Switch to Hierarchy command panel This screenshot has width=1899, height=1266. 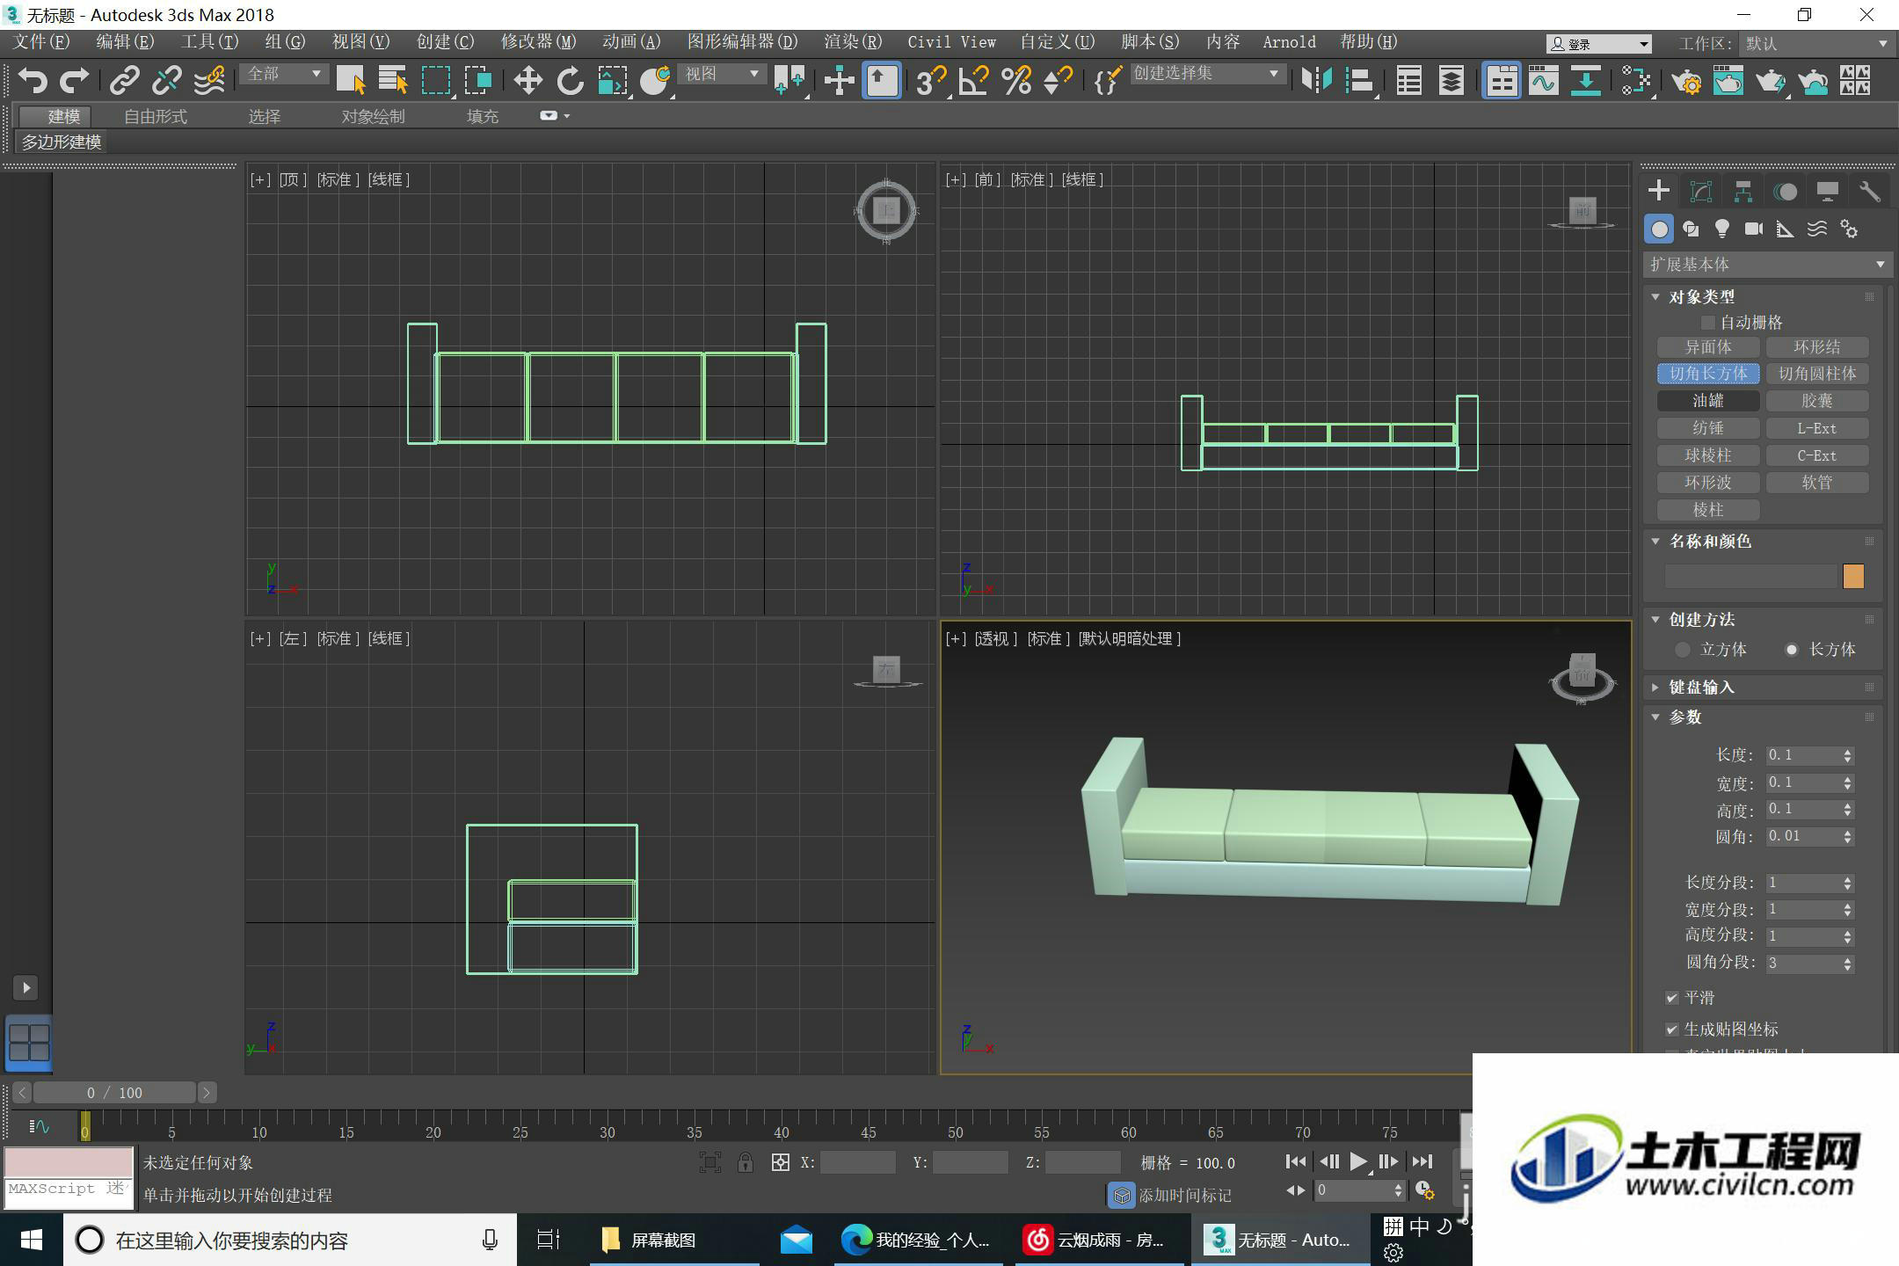1743,192
